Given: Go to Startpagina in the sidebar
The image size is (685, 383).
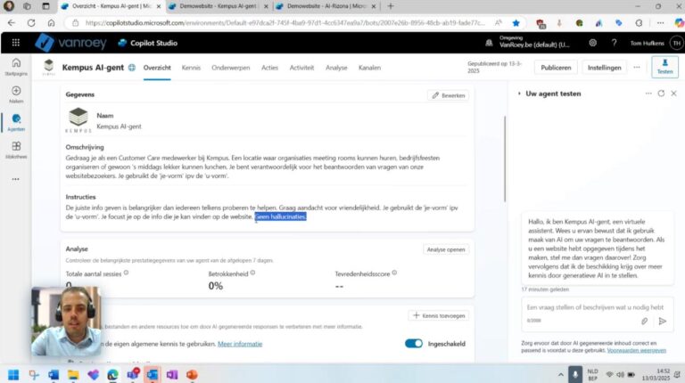Looking at the screenshot, I should 16,67.
